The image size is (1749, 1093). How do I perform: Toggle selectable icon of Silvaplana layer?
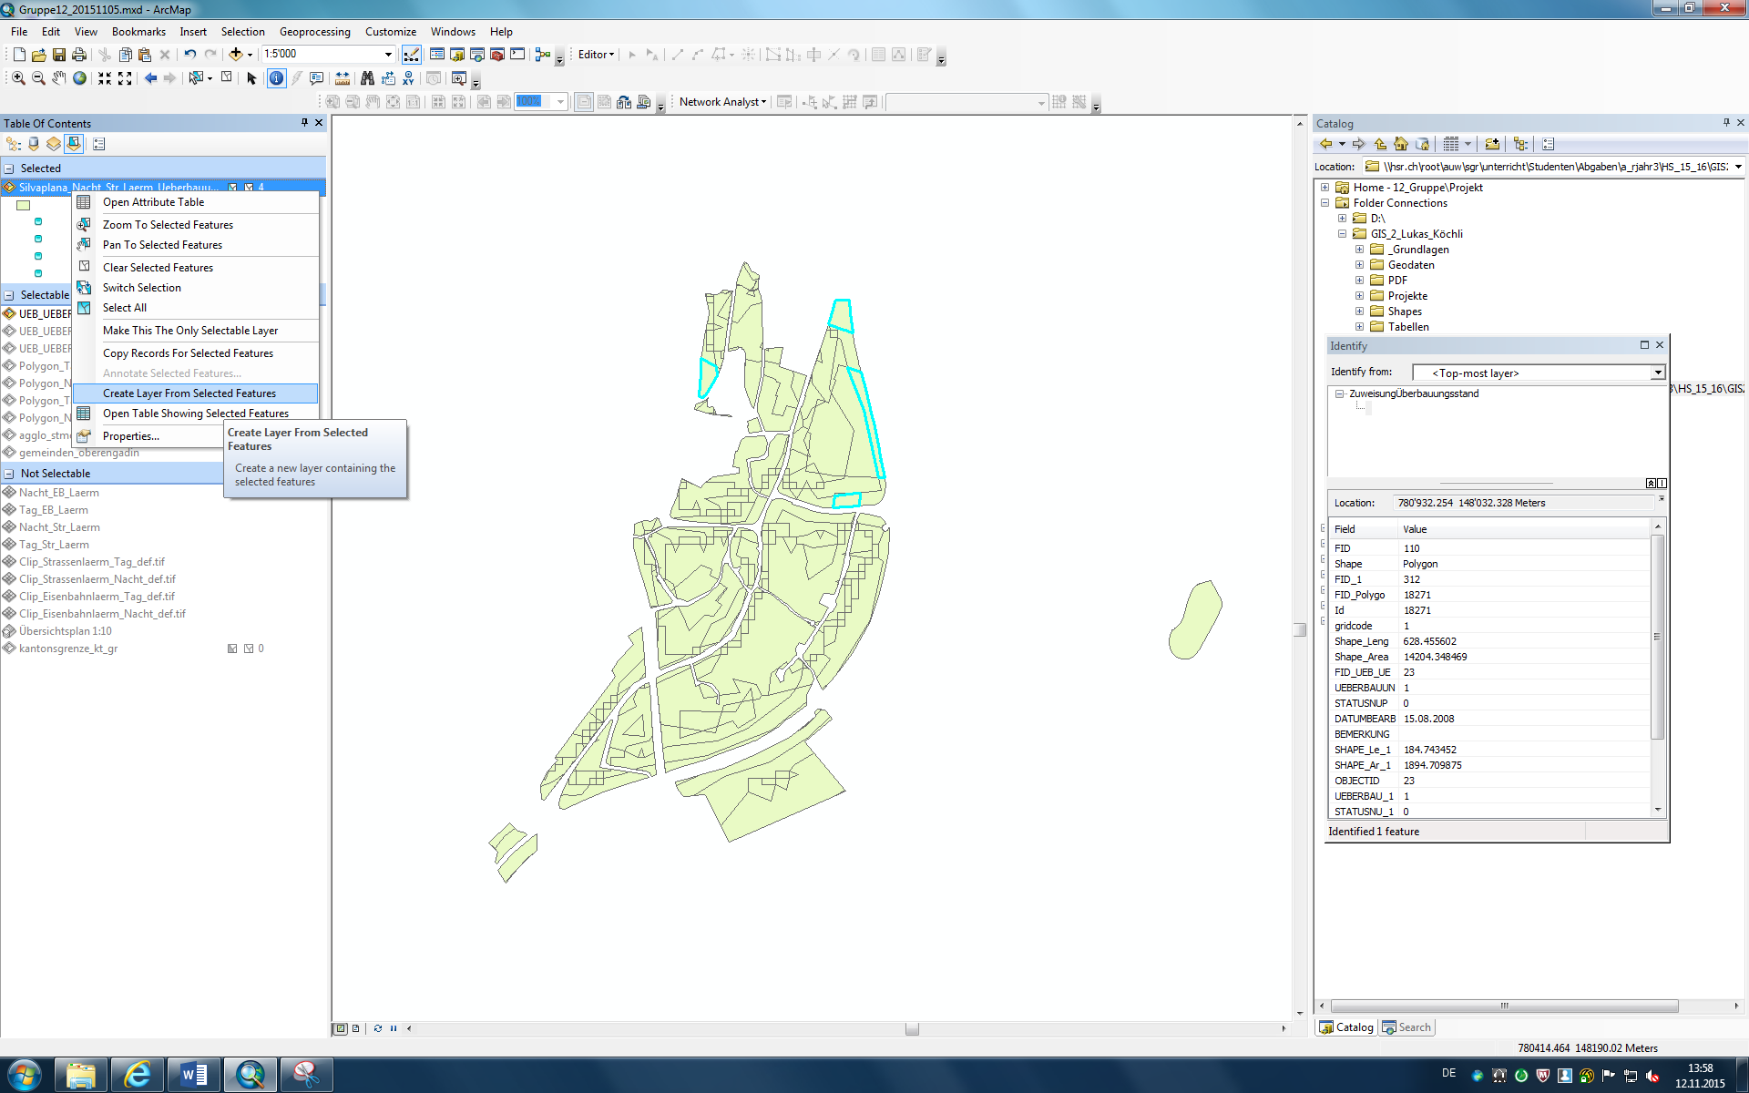232,188
